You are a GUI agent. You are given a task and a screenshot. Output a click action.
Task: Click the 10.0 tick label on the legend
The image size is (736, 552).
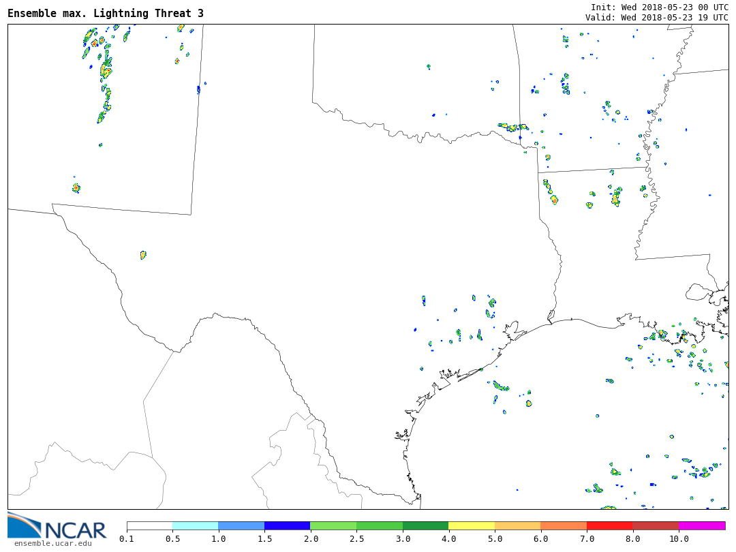tap(679, 539)
